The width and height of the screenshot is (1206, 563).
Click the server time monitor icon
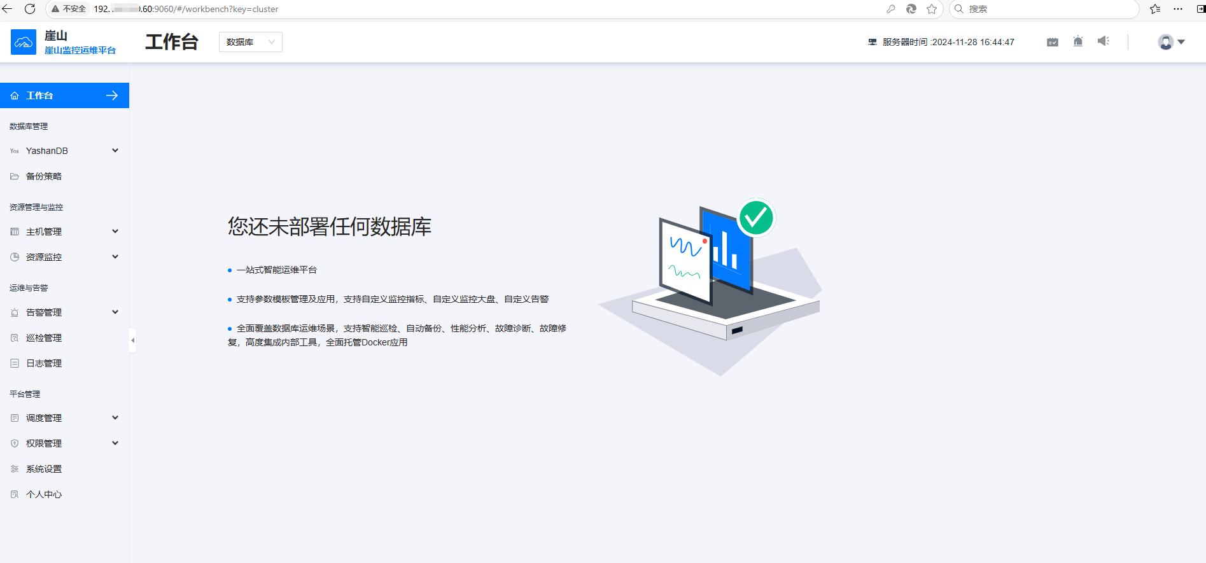(x=873, y=42)
